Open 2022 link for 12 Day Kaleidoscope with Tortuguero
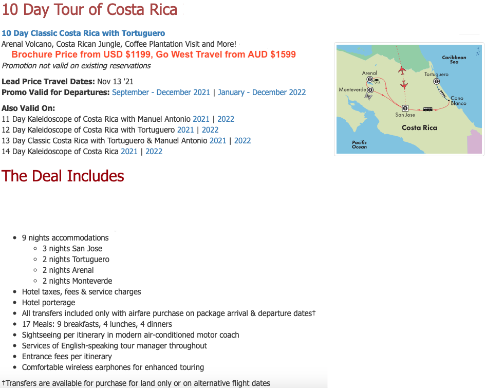Viewport: 485px width, 388px height. tap(210, 130)
